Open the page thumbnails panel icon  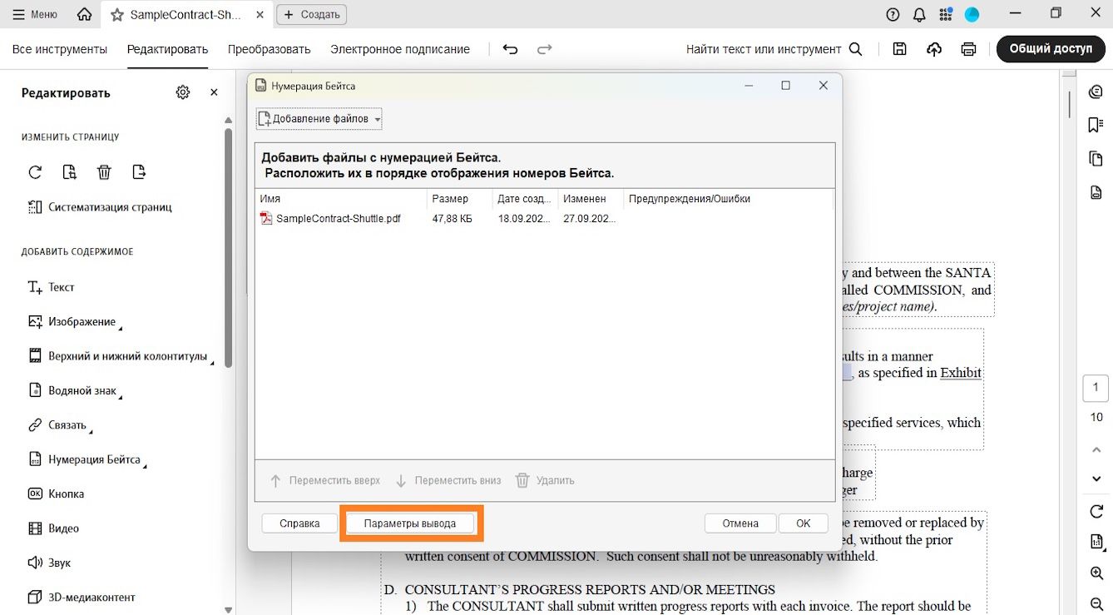pos(1096,159)
